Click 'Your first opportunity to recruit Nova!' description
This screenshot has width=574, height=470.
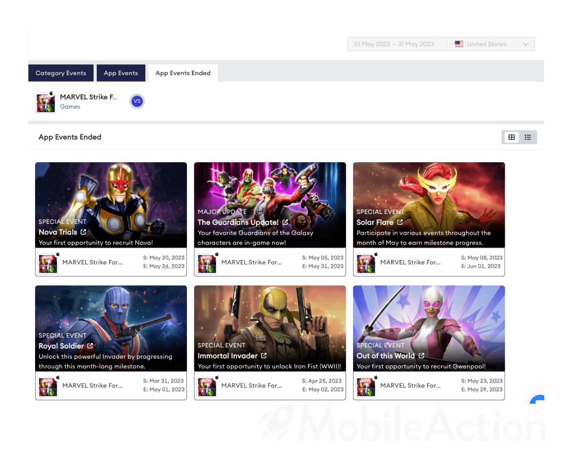95,243
